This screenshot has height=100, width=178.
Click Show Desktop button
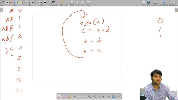[x=164, y=3]
